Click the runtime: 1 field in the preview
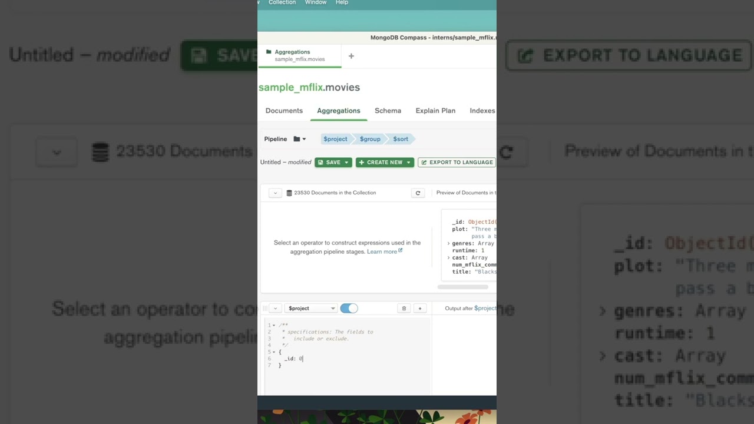Screen dimensions: 754x424 [468, 250]
